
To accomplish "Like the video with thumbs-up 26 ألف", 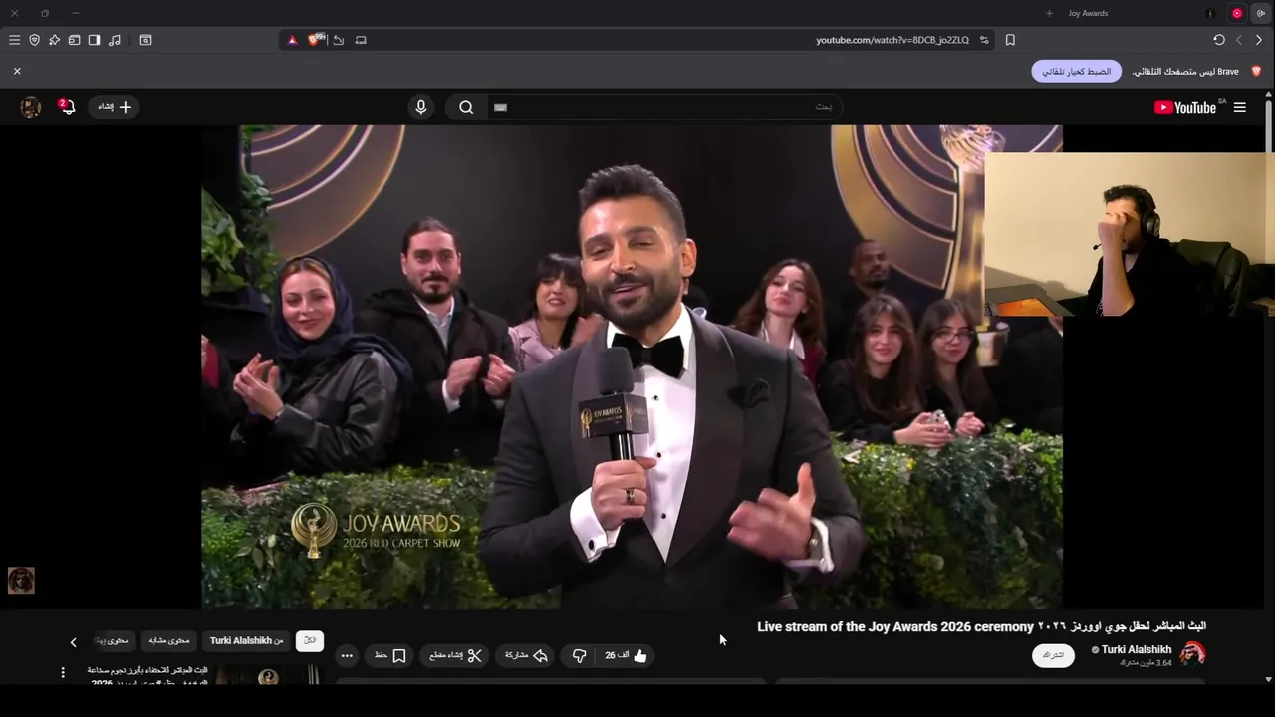I will [x=627, y=655].
